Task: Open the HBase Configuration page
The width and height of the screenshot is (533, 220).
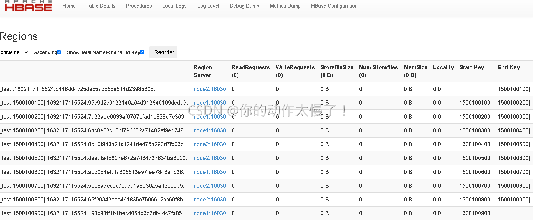Action: click(x=334, y=6)
